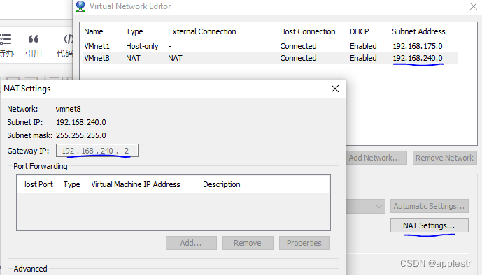This screenshot has width=482, height=275.
Task: Click the Host Port column header
Action: pos(37,184)
